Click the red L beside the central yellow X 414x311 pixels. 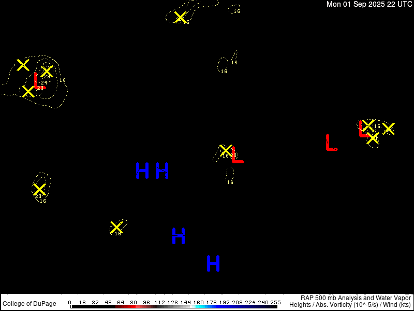(238, 155)
